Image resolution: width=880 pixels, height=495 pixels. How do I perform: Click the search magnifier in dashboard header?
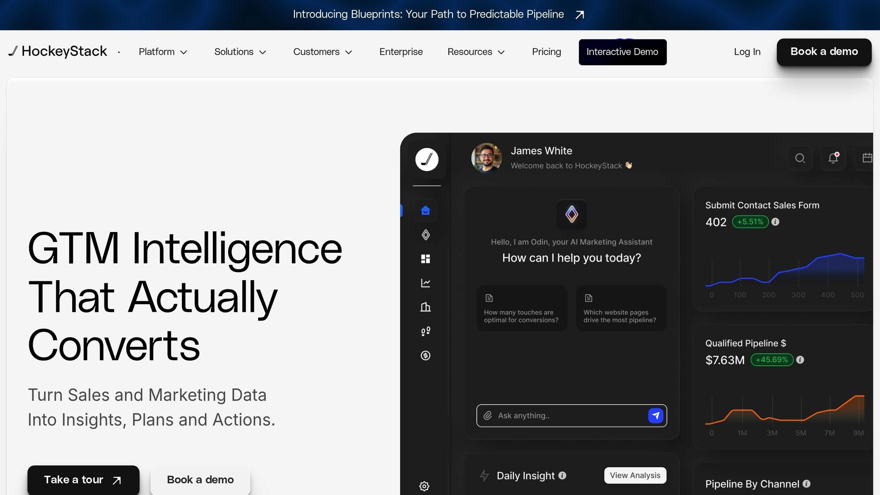click(x=800, y=158)
